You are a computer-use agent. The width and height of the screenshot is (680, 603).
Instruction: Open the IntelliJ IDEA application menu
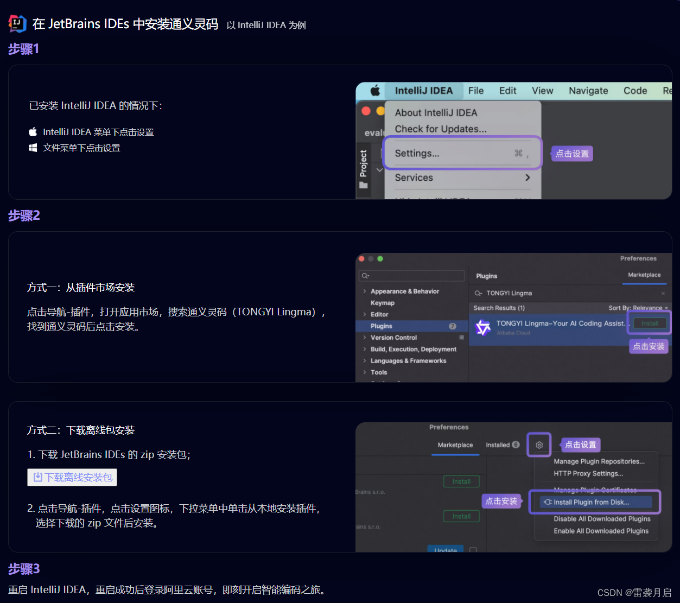(424, 91)
